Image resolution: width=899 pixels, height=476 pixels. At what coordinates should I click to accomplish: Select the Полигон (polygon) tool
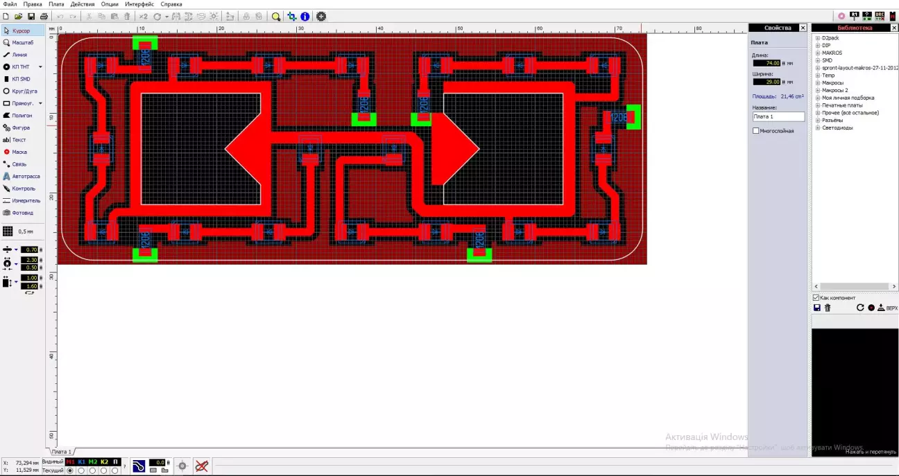pos(22,116)
